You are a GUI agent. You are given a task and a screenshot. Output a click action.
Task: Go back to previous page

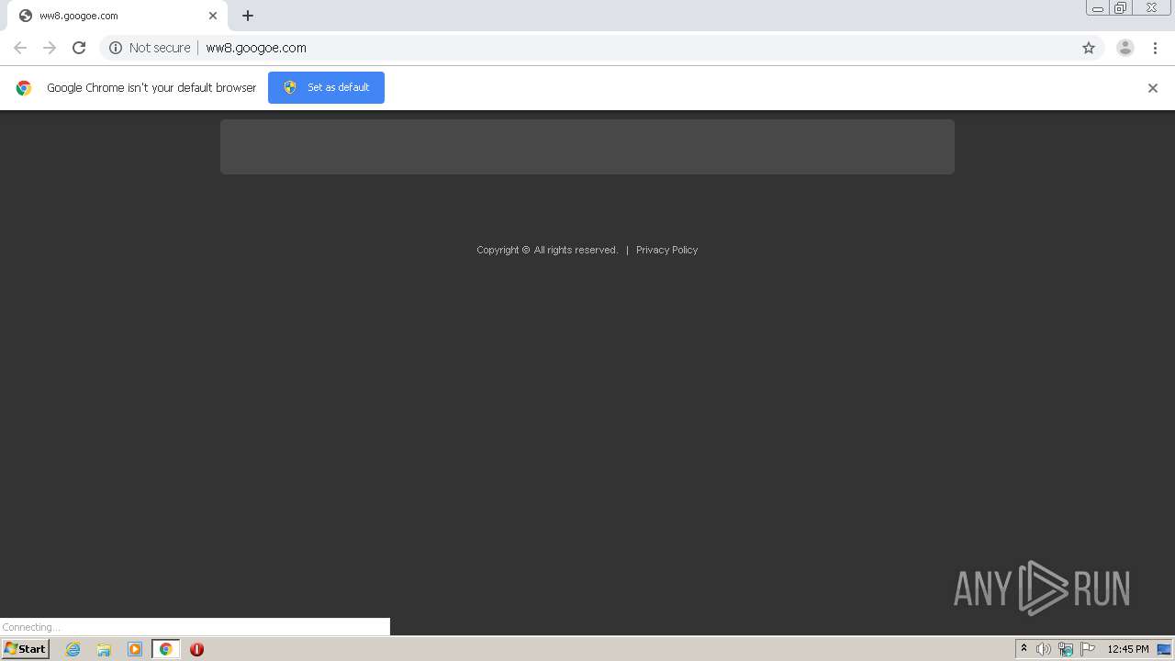click(x=20, y=48)
